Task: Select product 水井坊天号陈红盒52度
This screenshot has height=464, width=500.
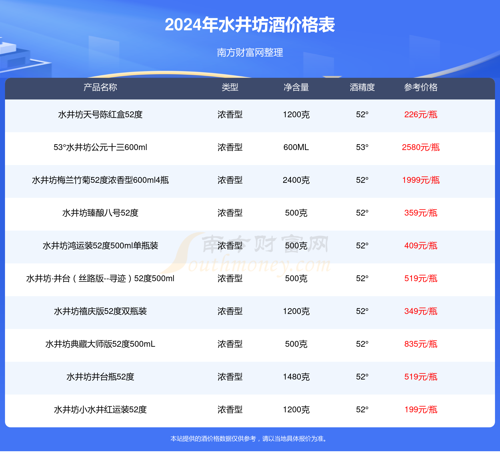Action: [x=100, y=114]
